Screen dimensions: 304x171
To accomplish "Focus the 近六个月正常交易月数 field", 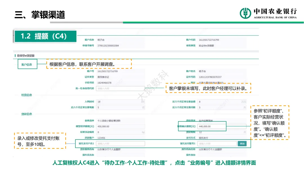I will 222,107.
